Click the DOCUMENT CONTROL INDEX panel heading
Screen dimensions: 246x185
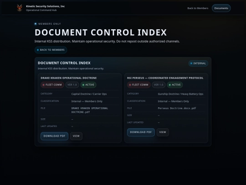(64, 63)
